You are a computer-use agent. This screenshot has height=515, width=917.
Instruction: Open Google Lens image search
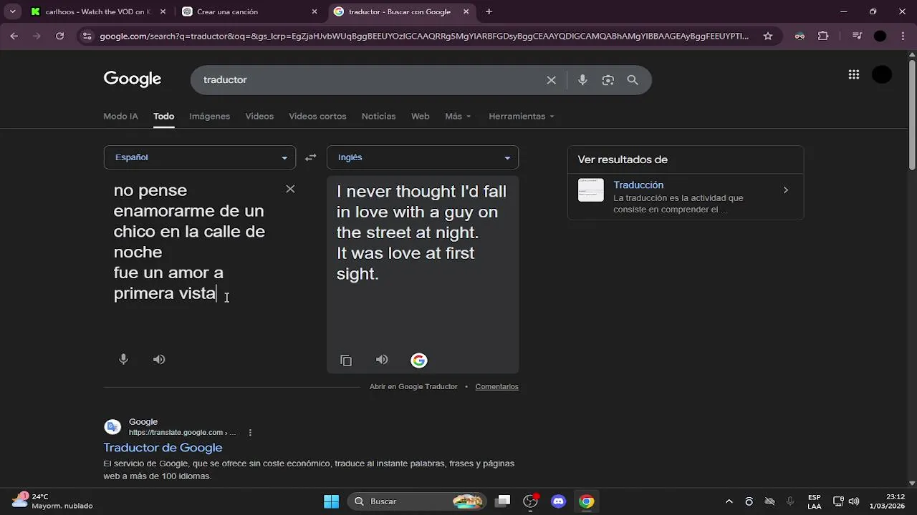[x=608, y=80]
